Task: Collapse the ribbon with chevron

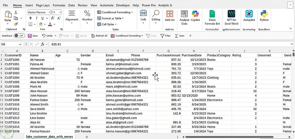Action: [291, 29]
